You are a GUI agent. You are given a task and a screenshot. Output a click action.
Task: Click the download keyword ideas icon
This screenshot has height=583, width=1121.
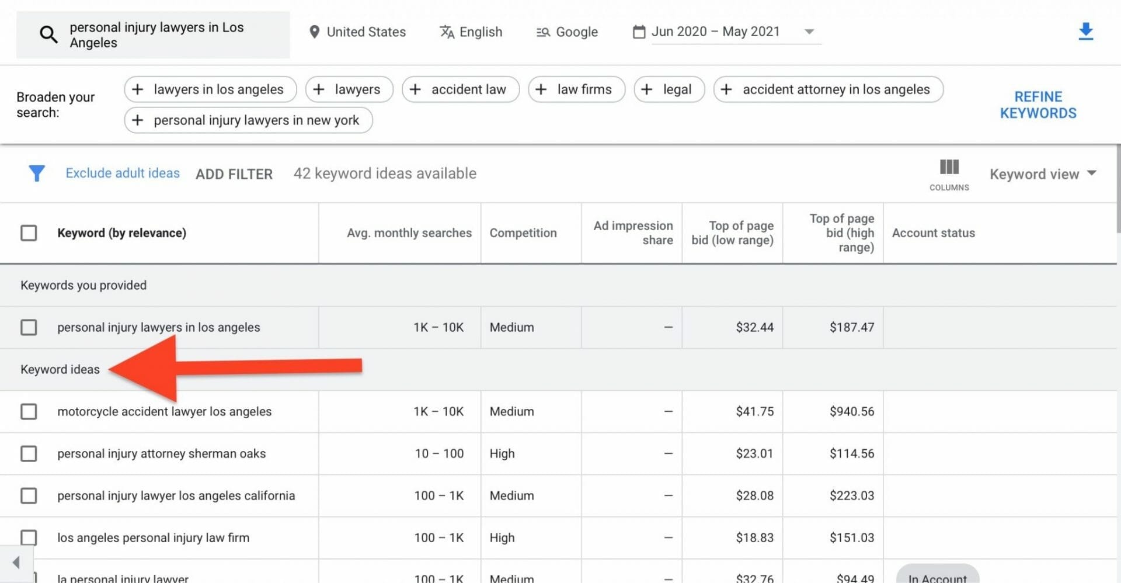coord(1085,32)
